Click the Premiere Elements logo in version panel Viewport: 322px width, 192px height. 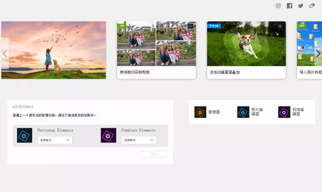click(109, 135)
